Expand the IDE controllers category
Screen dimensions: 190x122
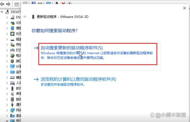click(x=7, y=23)
